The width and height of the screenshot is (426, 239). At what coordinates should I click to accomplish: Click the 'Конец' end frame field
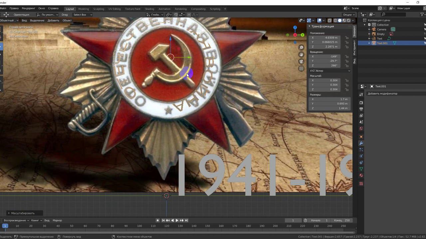(342, 220)
